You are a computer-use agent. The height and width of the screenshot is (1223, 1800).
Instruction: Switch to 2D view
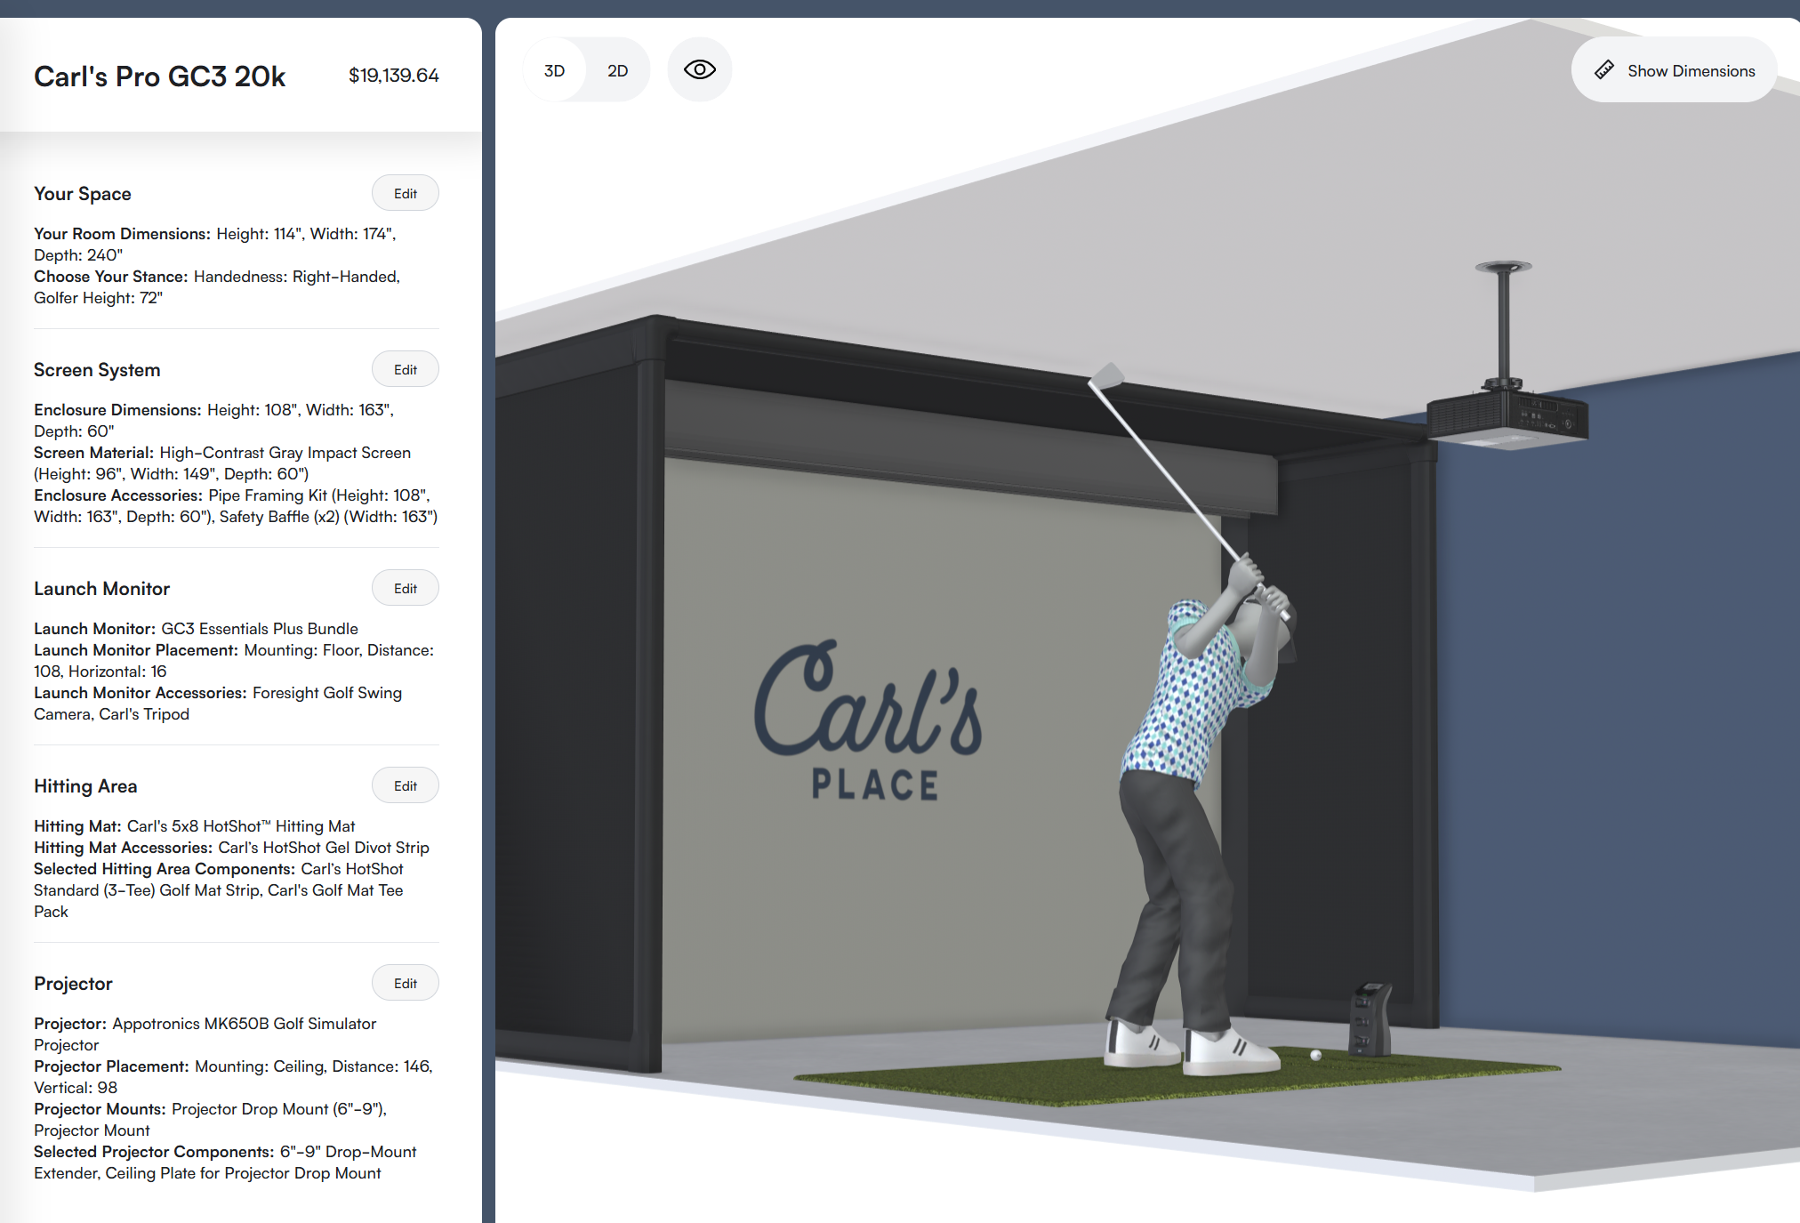pos(618,70)
